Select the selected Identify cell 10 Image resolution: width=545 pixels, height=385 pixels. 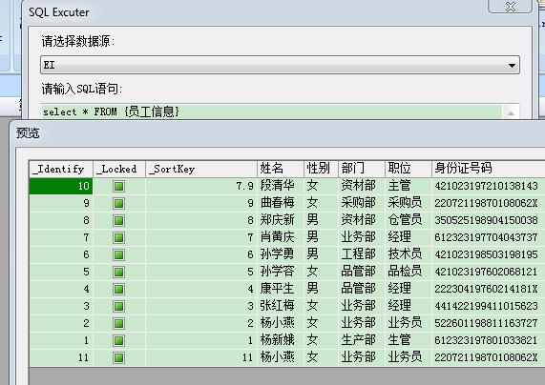[61, 186]
